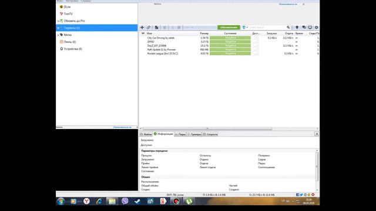Open Yandex Browser from the taskbar
376x211 pixels.
(x=86, y=201)
